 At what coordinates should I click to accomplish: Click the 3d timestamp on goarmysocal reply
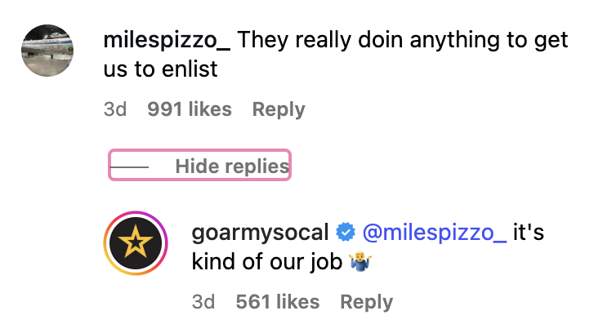[x=203, y=302]
